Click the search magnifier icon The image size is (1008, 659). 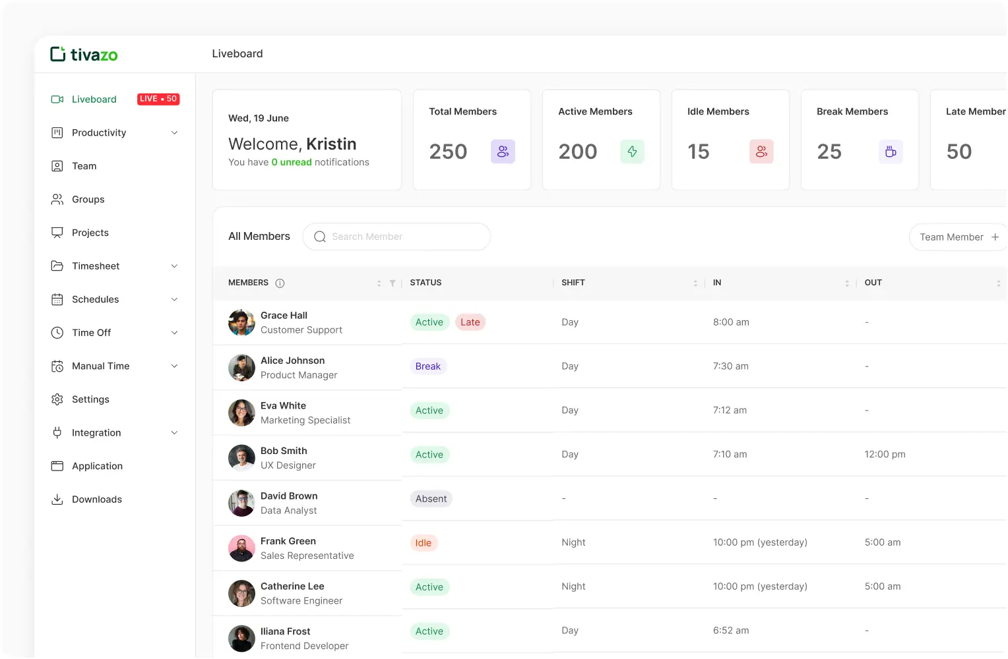pos(320,237)
